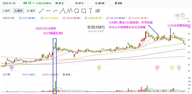Uncheck the MA120 moving average checkbox
This screenshot has height=94, width=192.
[x=108, y=18]
